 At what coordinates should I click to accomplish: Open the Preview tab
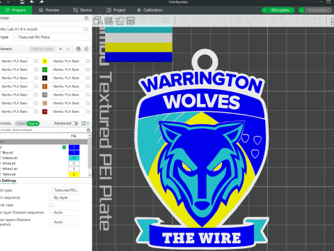pyautogui.click(x=49, y=10)
